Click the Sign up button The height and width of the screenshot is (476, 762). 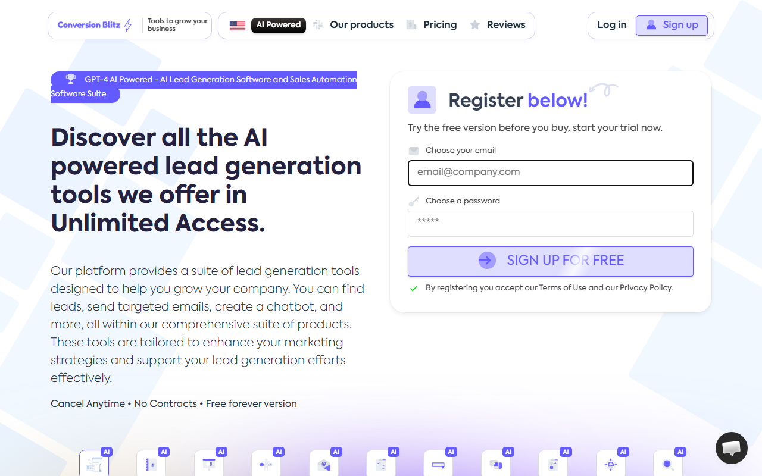pyautogui.click(x=672, y=25)
